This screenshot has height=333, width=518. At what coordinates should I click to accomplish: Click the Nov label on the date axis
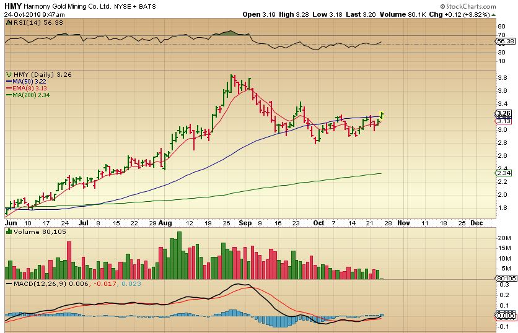[x=403, y=223]
